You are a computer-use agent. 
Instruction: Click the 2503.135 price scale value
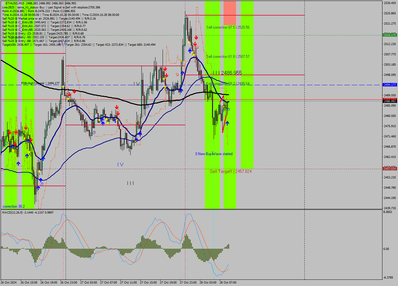click(x=390, y=65)
